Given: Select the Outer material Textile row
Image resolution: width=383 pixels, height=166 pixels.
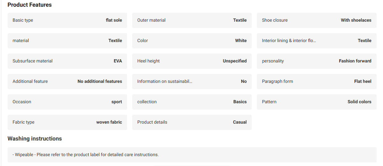Looking at the screenshot, I should coord(192,20).
